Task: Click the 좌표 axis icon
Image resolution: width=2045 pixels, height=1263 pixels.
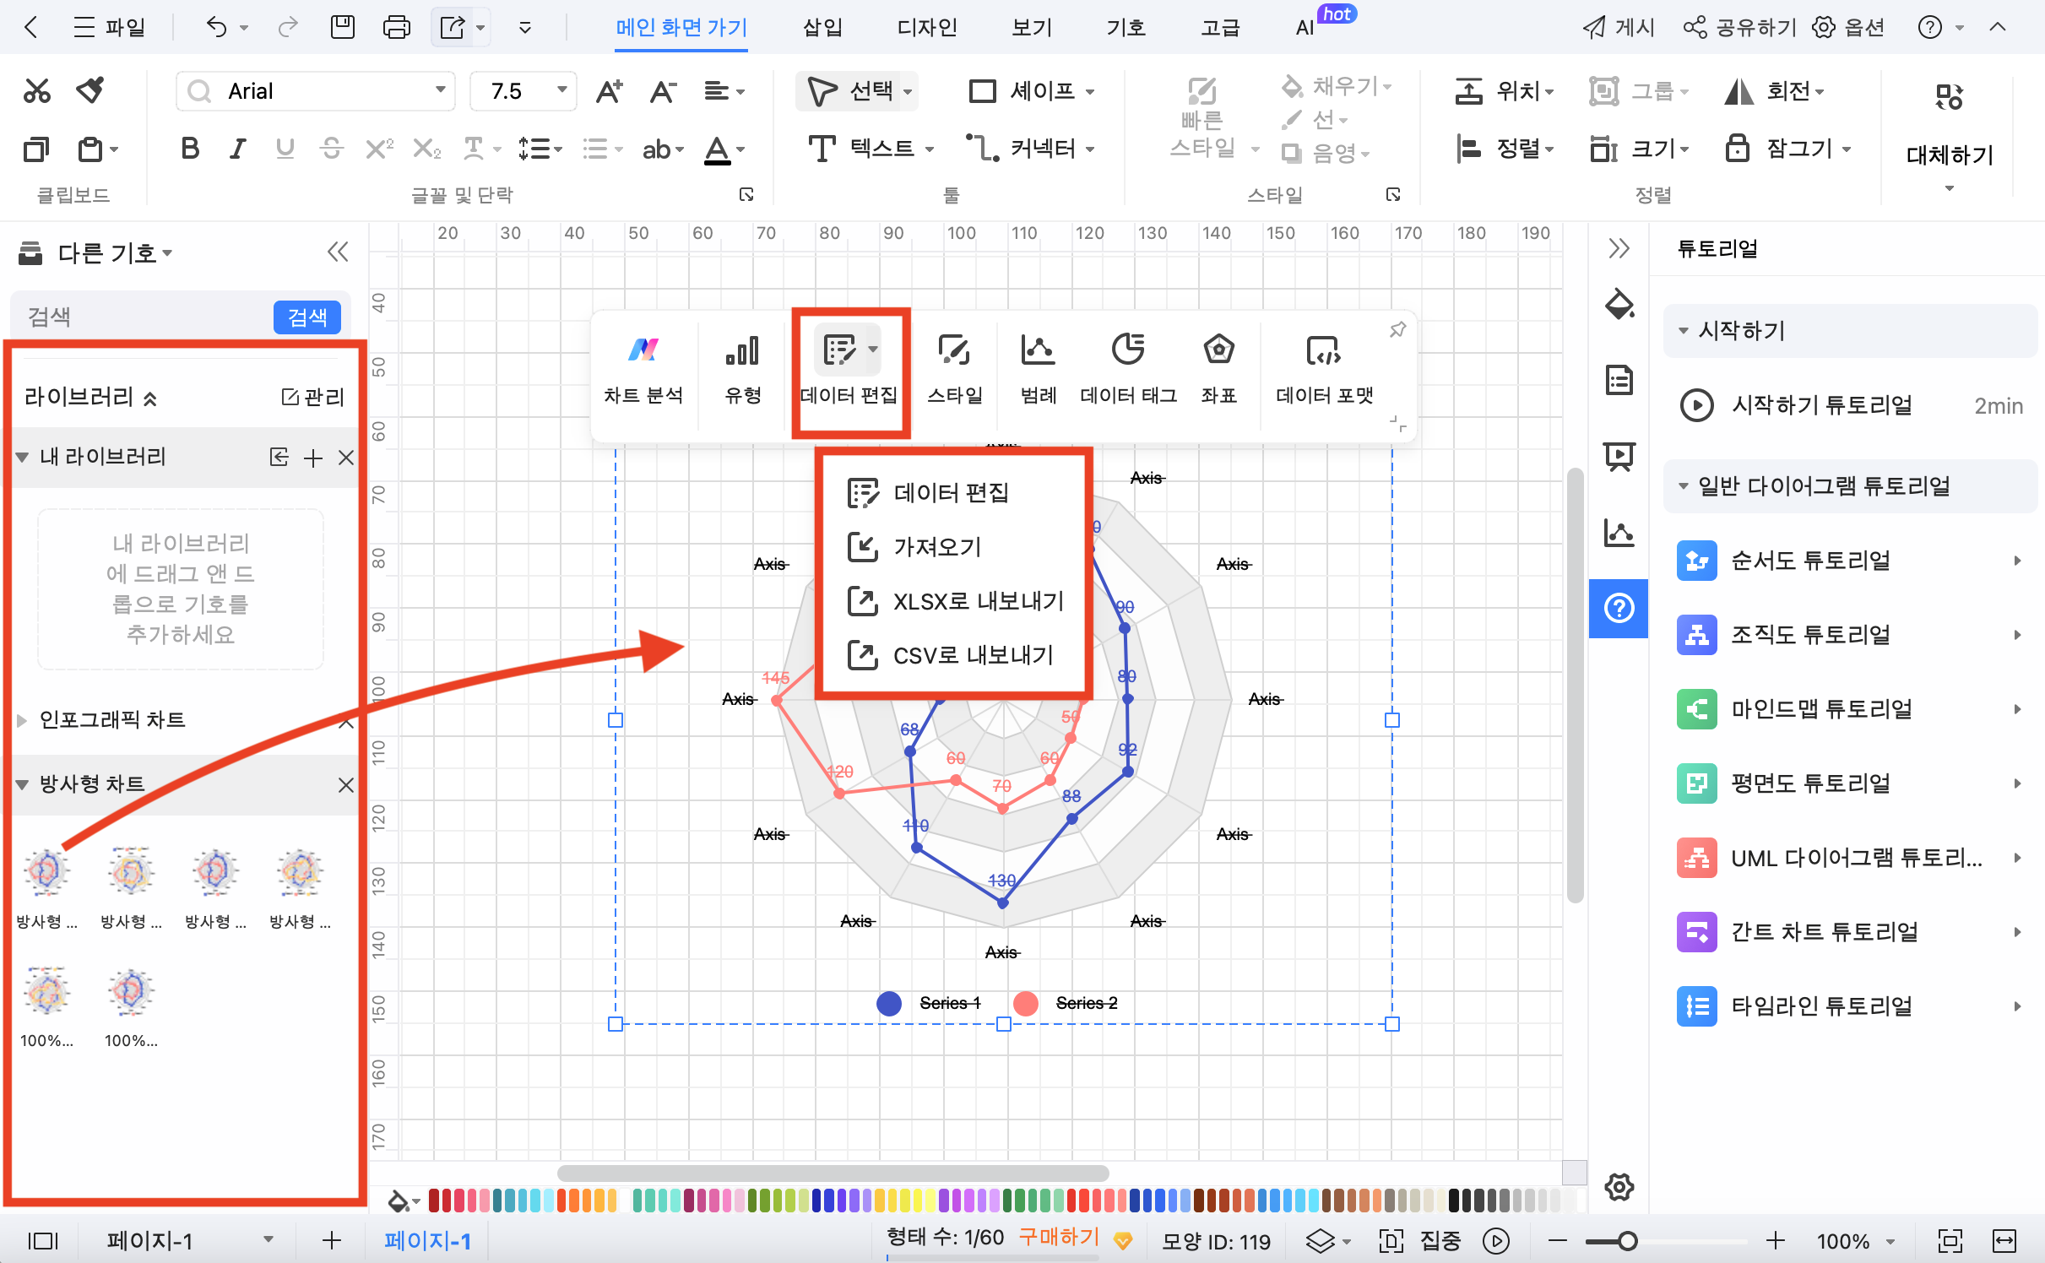Action: pos(1218,370)
